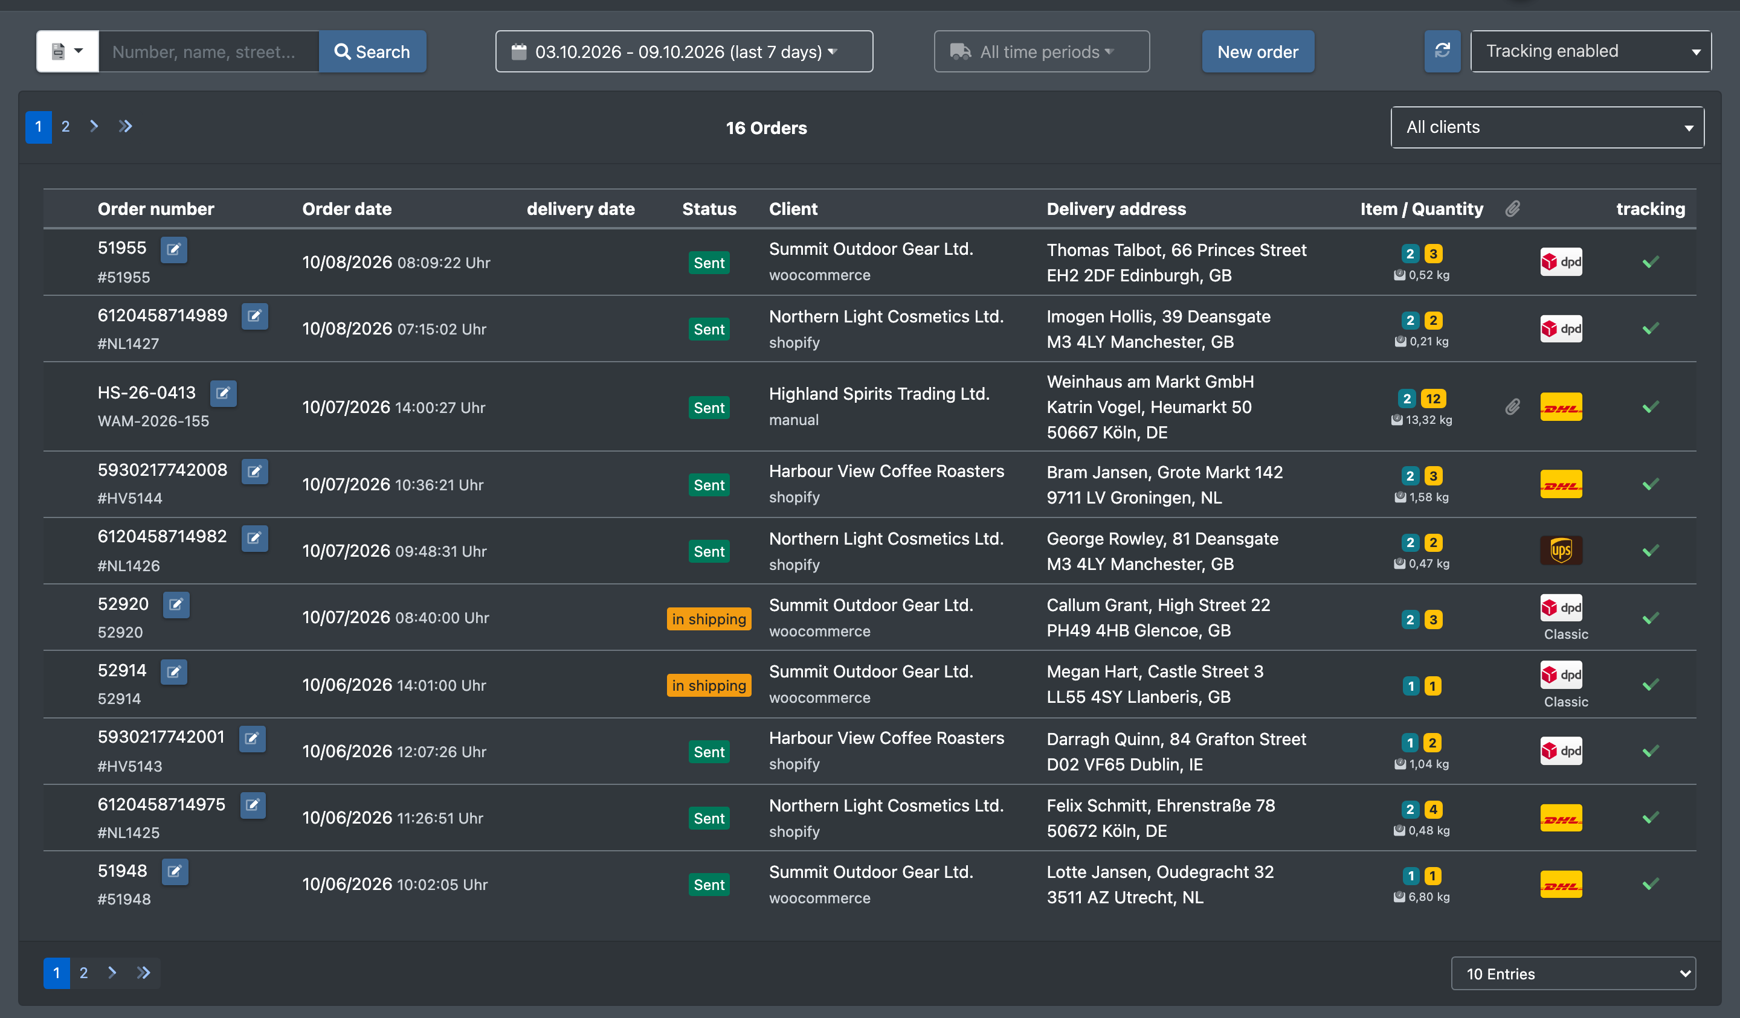Go to page 2 in top pagination
Viewport: 1740px width, 1018px height.
[66, 127]
